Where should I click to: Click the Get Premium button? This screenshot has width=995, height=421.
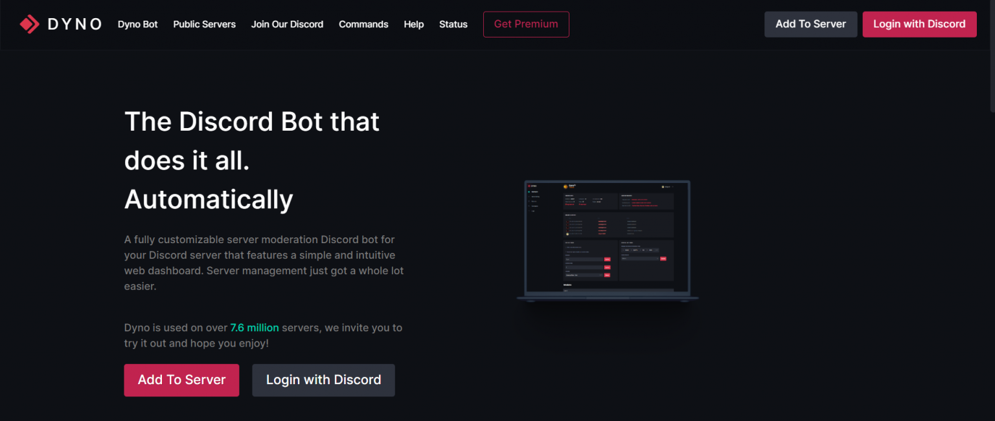click(526, 24)
